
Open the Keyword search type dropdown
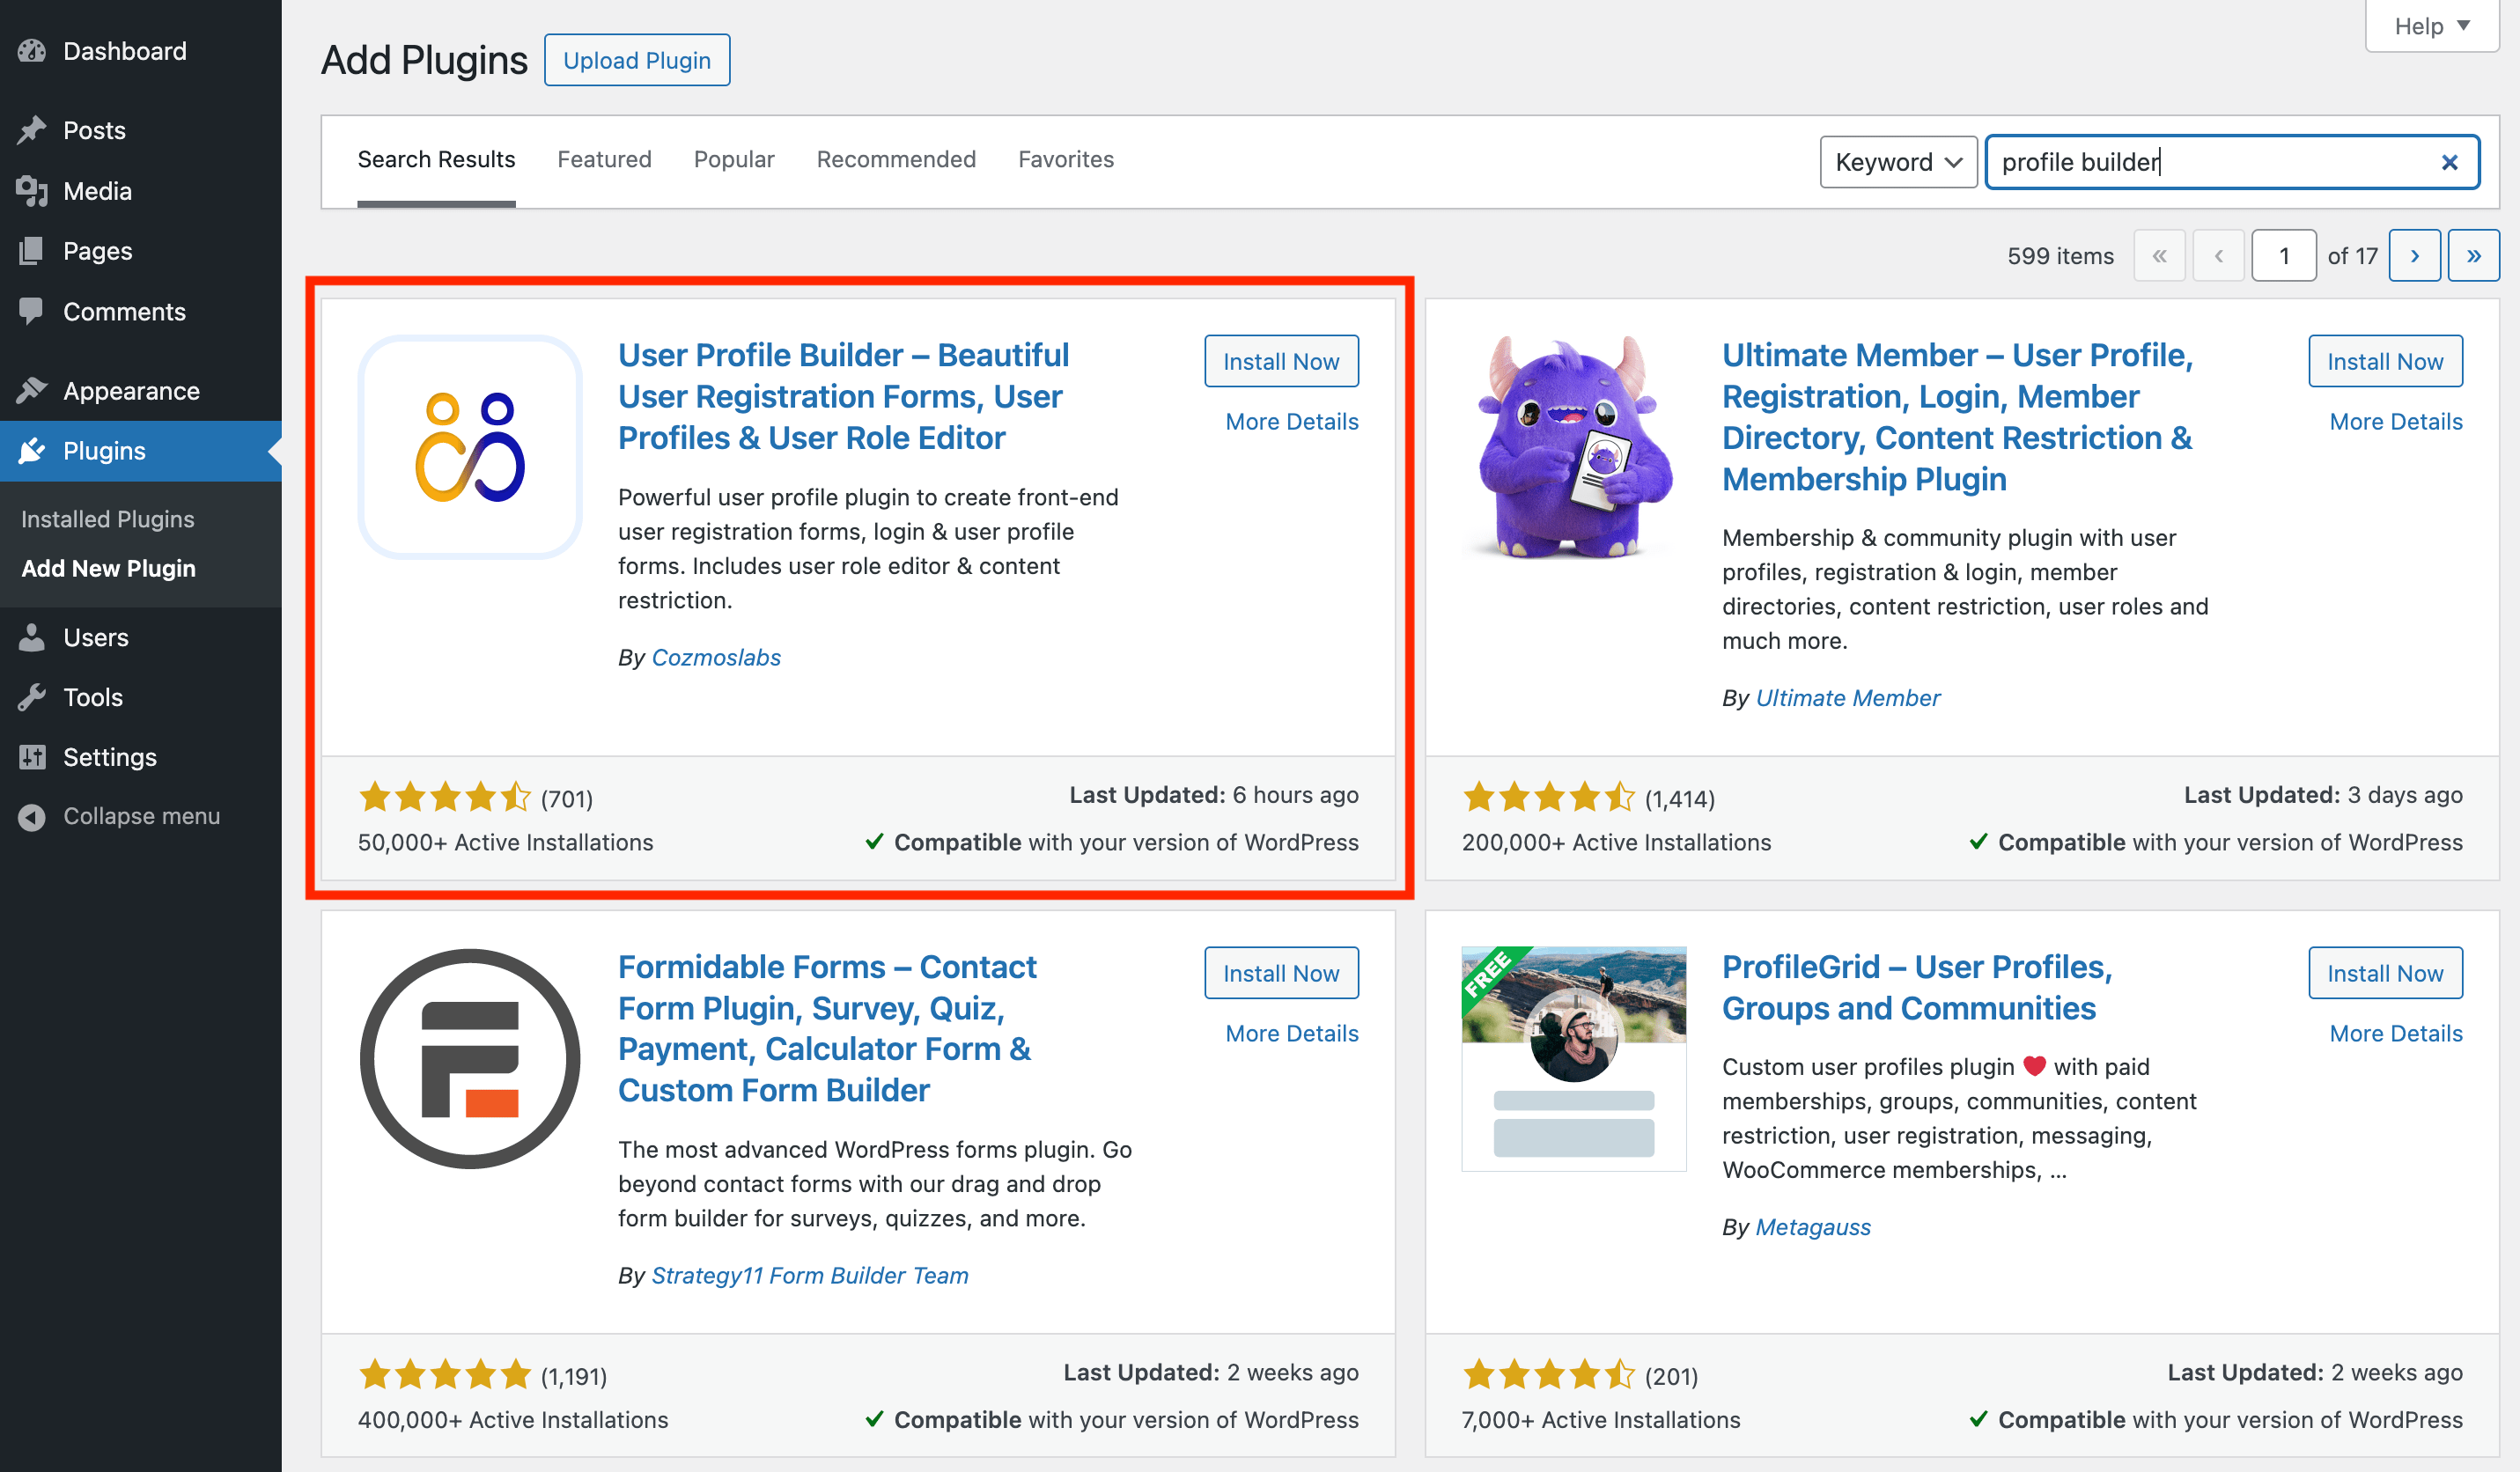(x=1898, y=162)
